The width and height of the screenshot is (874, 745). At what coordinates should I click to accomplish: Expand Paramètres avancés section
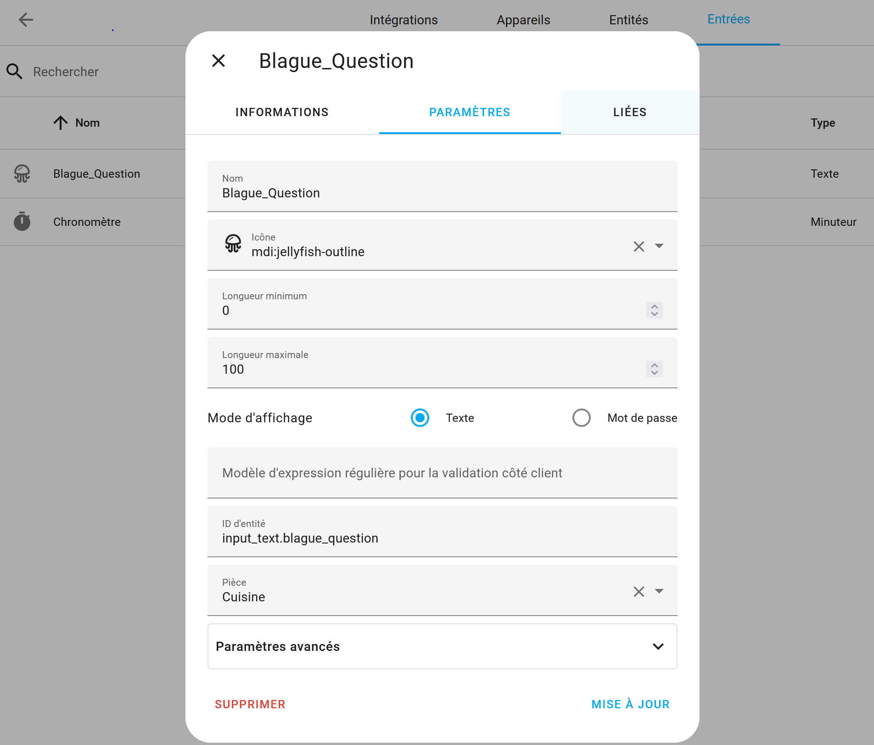pyautogui.click(x=443, y=646)
